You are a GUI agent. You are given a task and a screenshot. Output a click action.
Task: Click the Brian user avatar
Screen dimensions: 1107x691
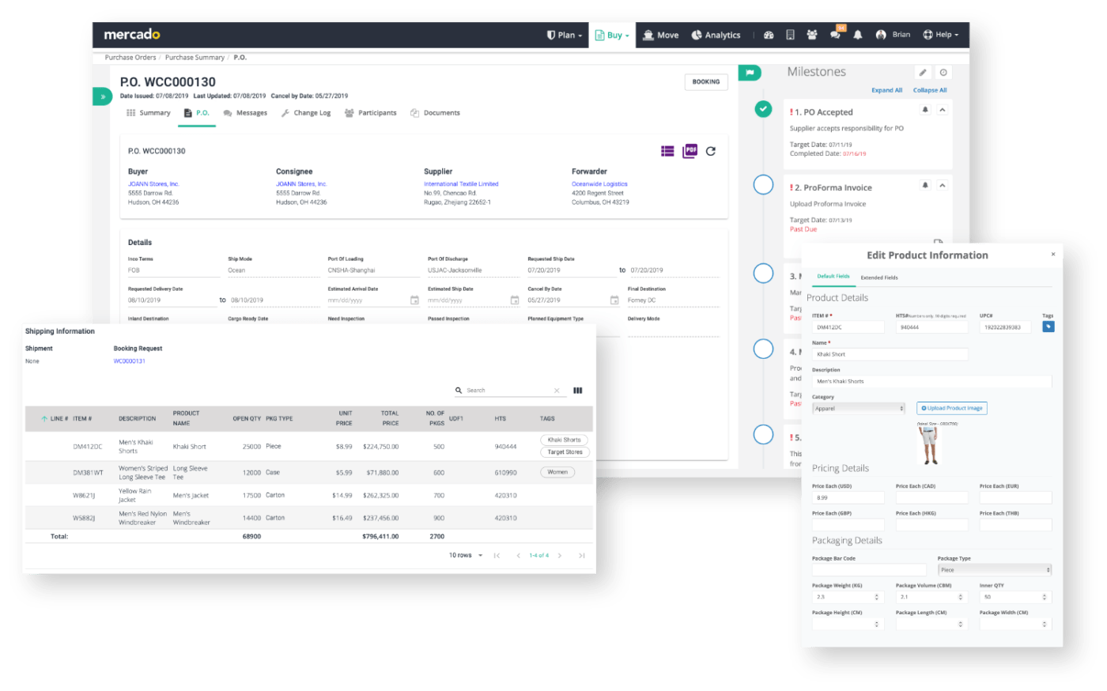[x=881, y=35]
